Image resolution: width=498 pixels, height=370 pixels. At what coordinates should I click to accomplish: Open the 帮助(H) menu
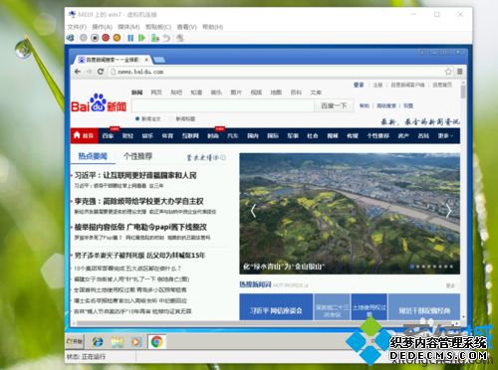tap(213, 27)
